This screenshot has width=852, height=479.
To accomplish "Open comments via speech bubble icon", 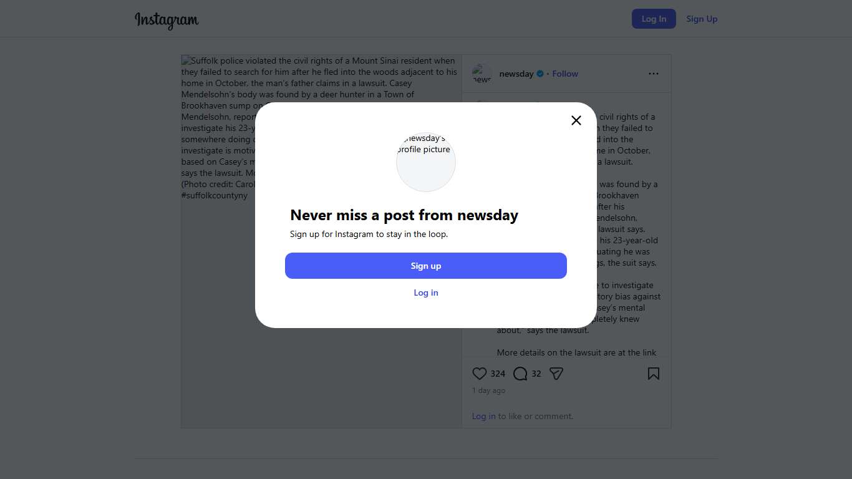I will pyautogui.click(x=520, y=374).
